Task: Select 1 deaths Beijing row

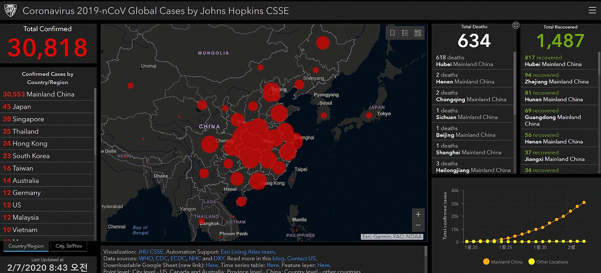Action: pyautogui.click(x=473, y=131)
